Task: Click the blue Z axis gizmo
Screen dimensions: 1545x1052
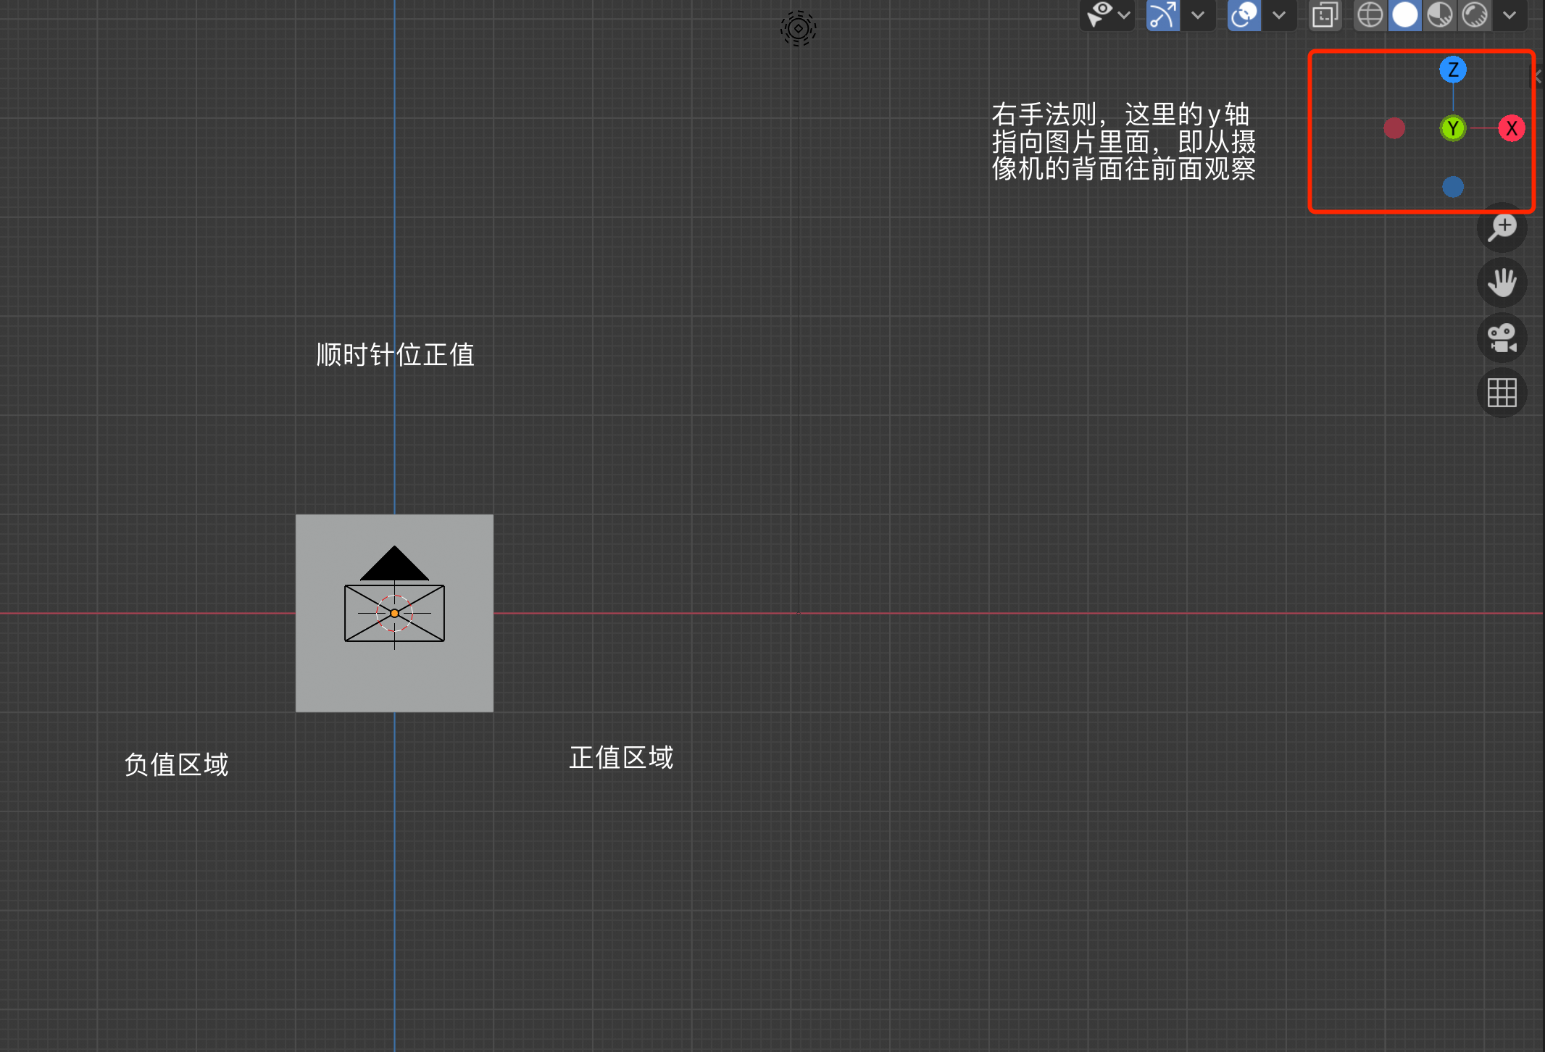Action: (1452, 70)
